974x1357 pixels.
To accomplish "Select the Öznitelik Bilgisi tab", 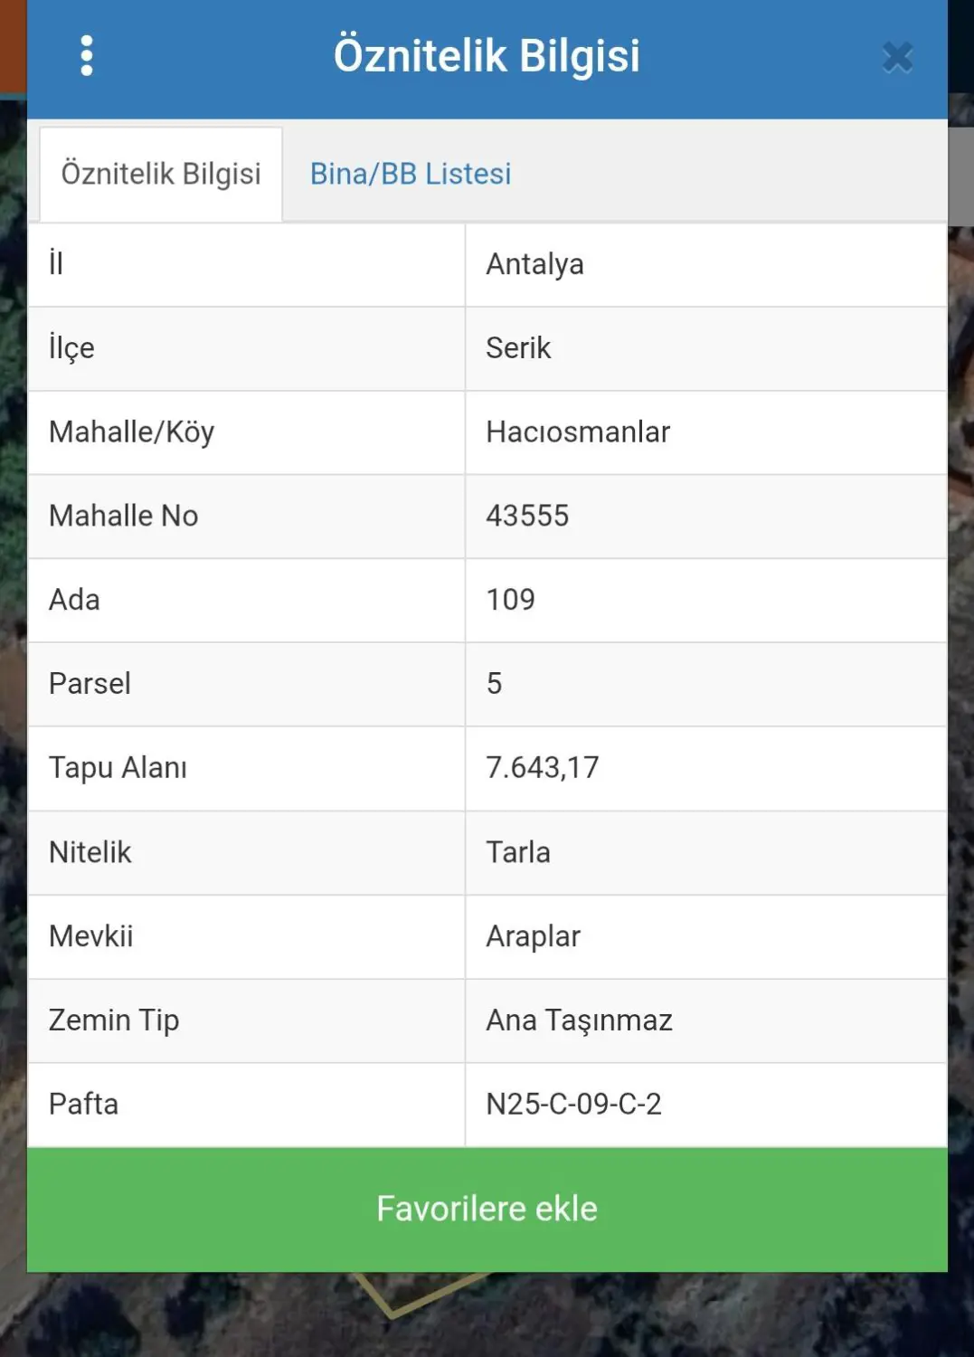I will (161, 174).
